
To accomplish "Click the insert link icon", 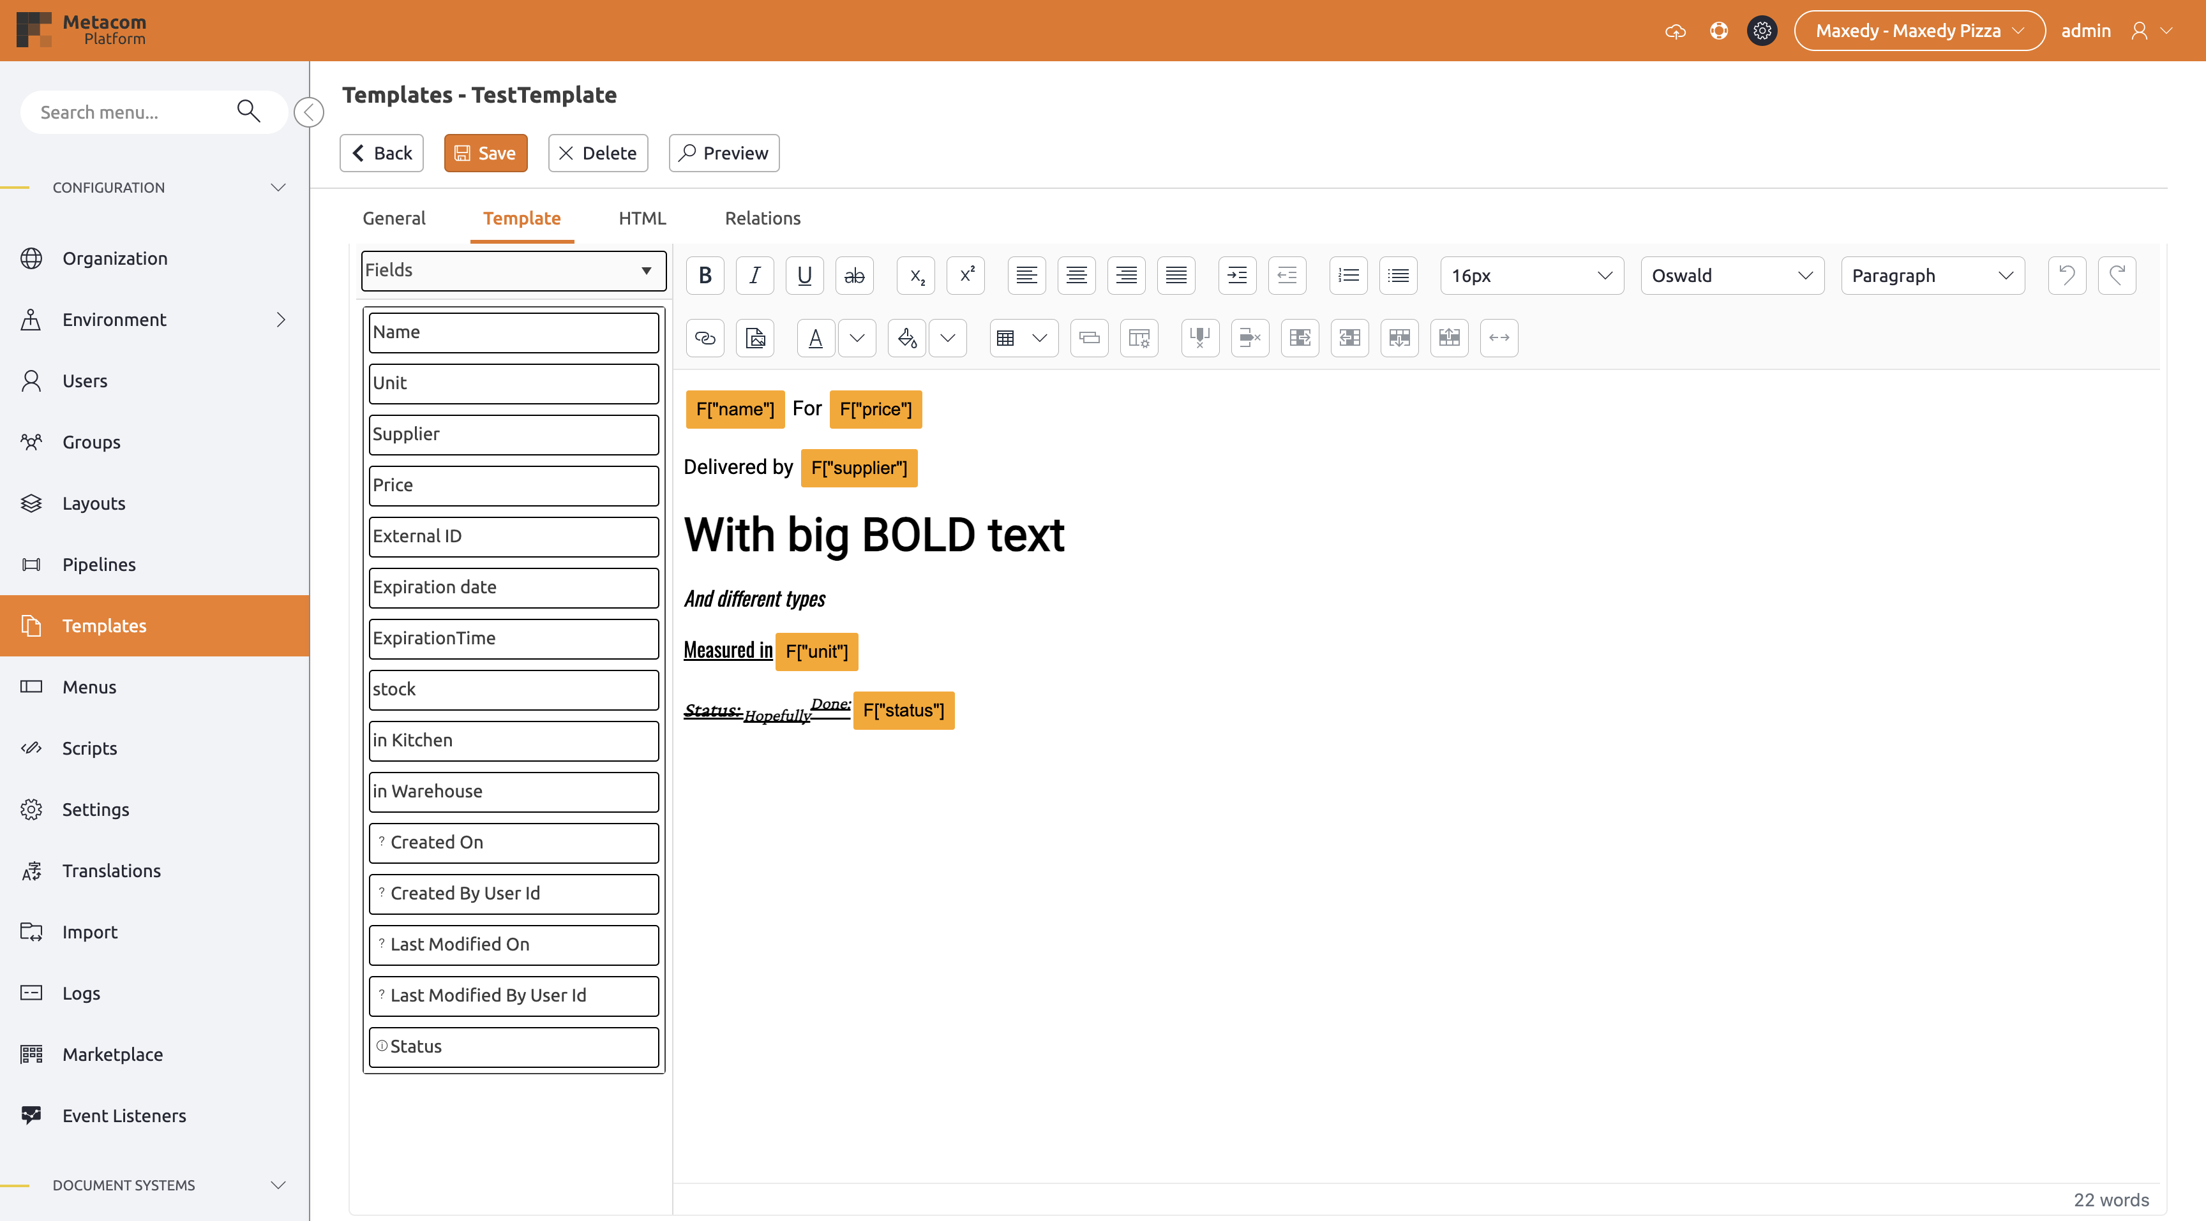I will 705,338.
